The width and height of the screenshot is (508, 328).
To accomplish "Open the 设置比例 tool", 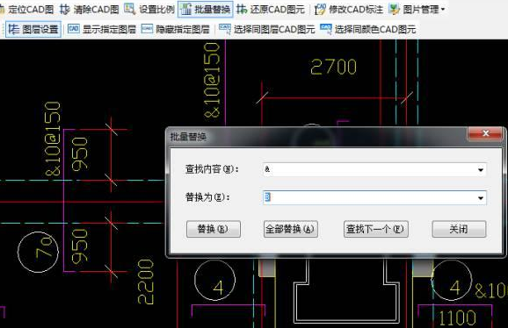I will pos(149,9).
